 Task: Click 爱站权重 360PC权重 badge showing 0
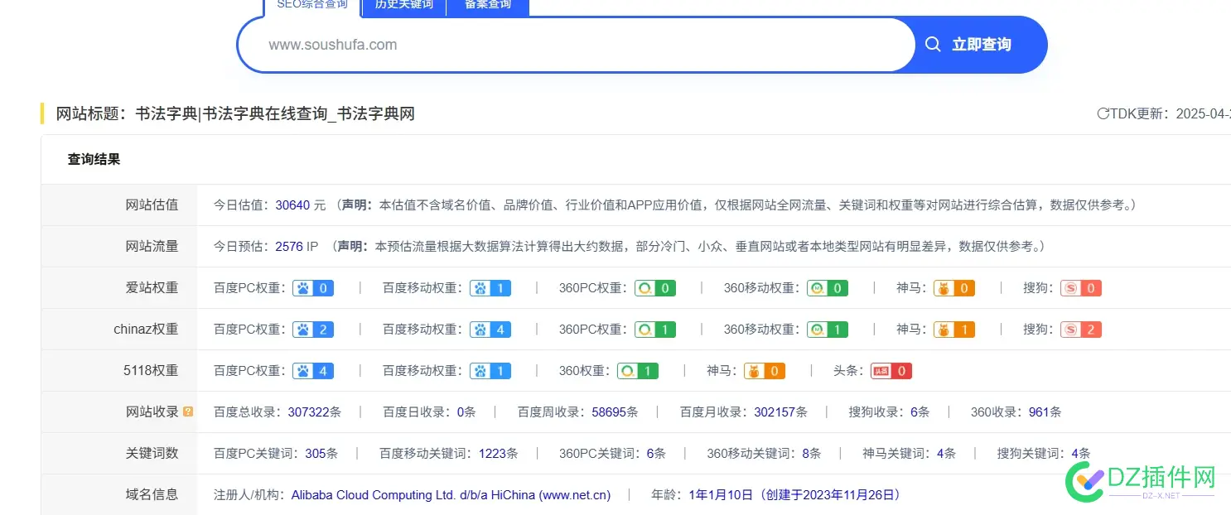(x=655, y=288)
